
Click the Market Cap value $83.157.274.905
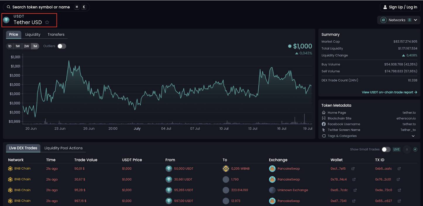point(405,42)
